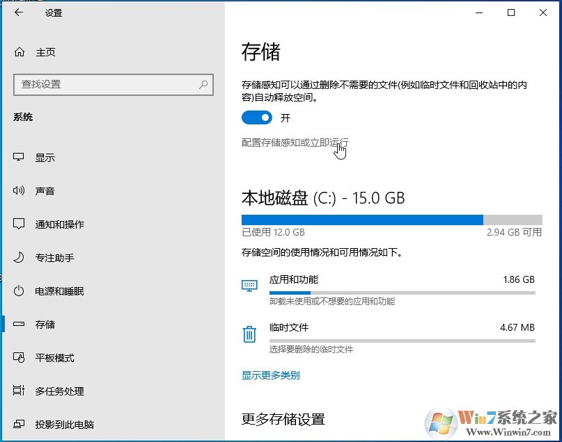Screen dimensions: 562x442
Task: Open 通知和操作 via its message icon
Action: pos(20,224)
